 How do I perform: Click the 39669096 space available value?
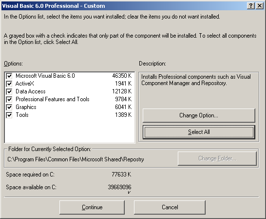(x=119, y=187)
